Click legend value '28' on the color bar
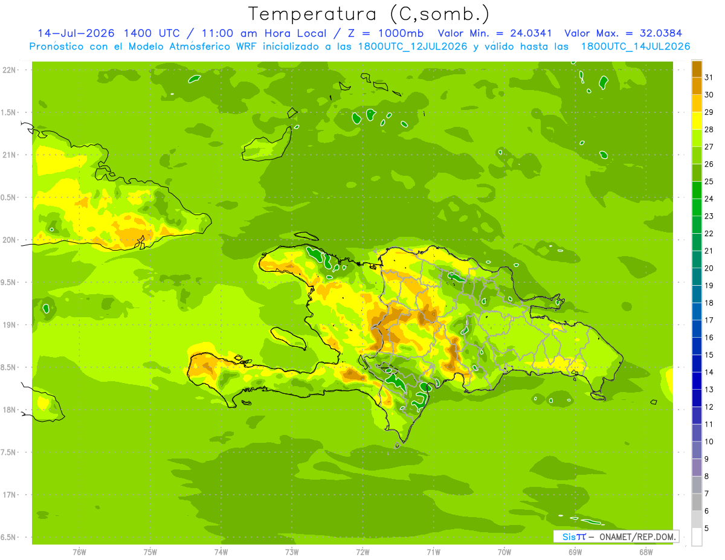 [709, 129]
